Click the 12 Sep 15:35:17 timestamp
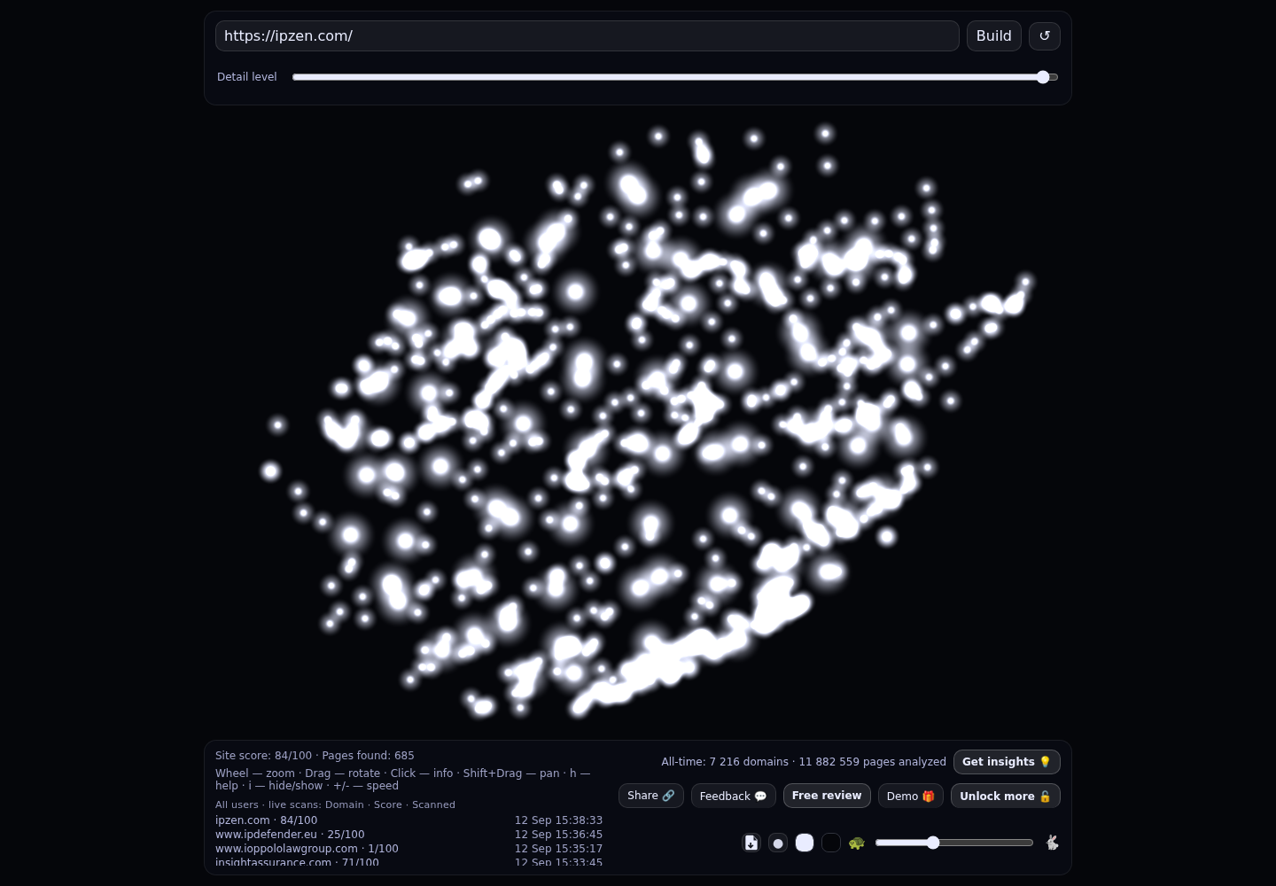Screen dimensions: 1276x886 558,849
